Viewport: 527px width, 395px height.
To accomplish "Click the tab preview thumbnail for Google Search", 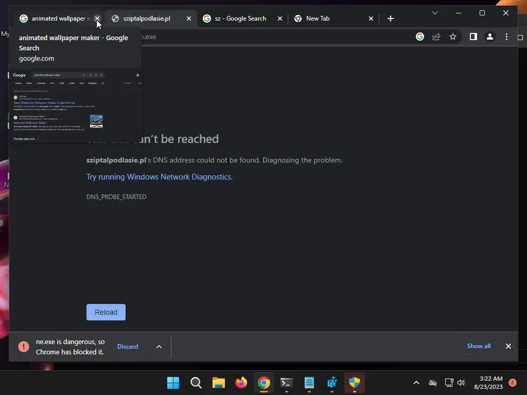I will (77, 106).
